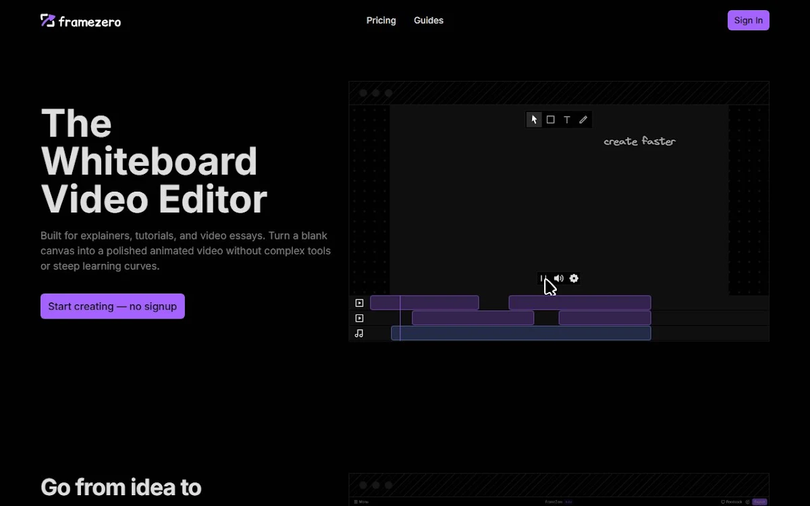Screen dimensions: 810x506
Task: Select the blue audio clip
Action: pos(521,333)
